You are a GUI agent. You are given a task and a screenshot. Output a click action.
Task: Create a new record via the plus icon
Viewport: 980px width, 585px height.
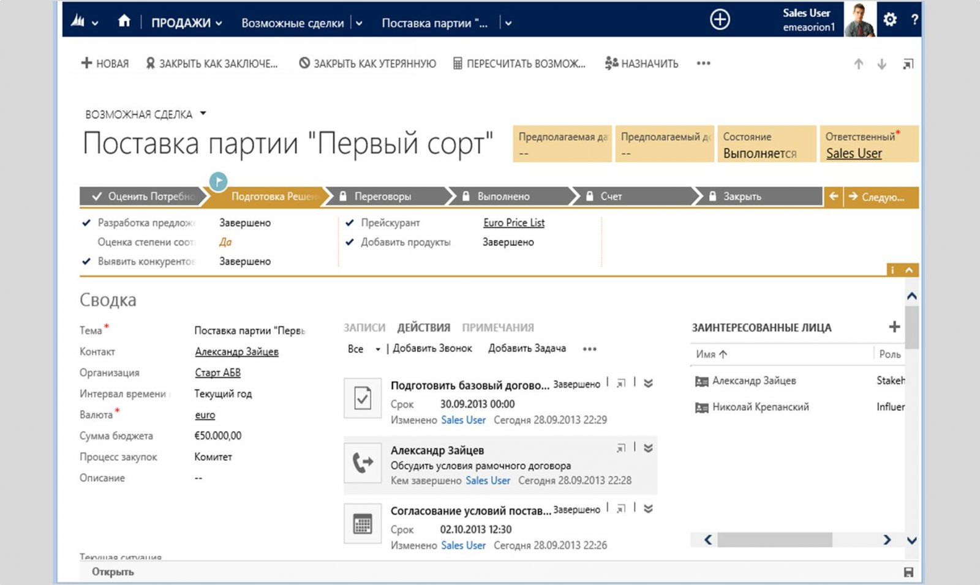coord(720,20)
